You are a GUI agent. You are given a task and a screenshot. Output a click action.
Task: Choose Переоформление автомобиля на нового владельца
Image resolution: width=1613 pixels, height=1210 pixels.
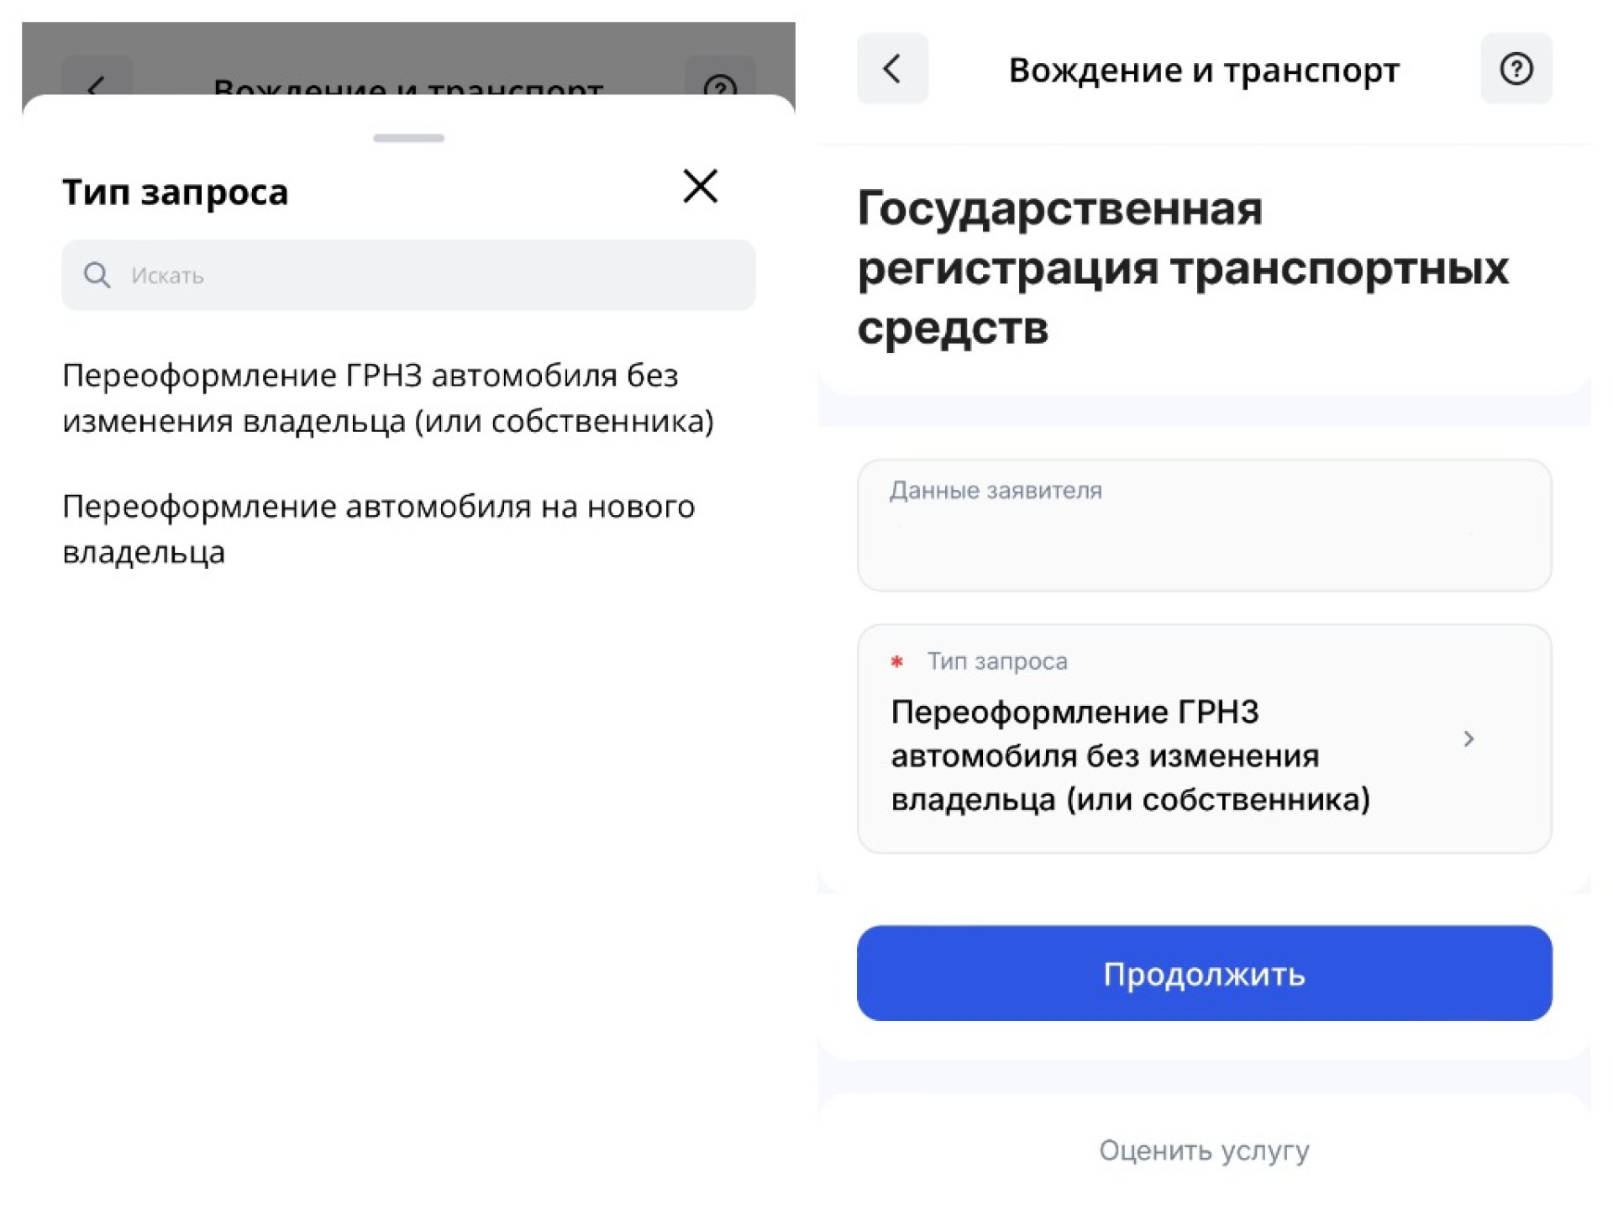pos(378,529)
